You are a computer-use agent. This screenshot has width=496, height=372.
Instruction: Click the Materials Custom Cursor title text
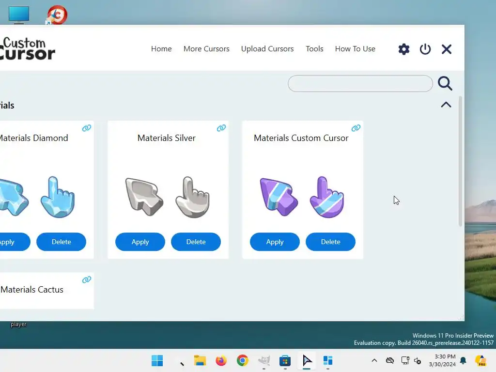point(301,138)
